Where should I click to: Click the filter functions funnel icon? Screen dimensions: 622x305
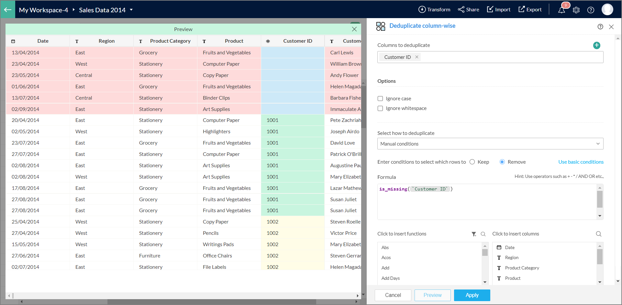coord(474,234)
